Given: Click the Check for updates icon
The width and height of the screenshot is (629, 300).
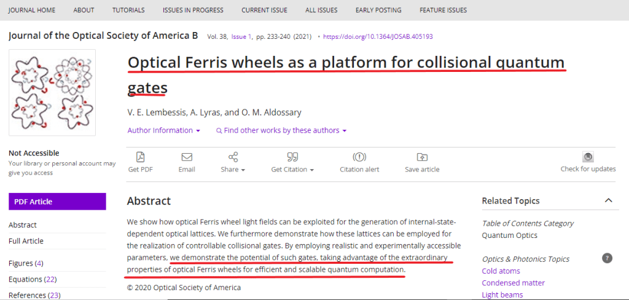Looking at the screenshot, I should tap(588, 157).
